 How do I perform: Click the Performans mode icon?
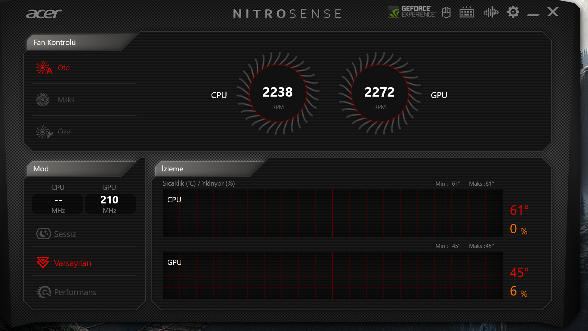[43, 292]
